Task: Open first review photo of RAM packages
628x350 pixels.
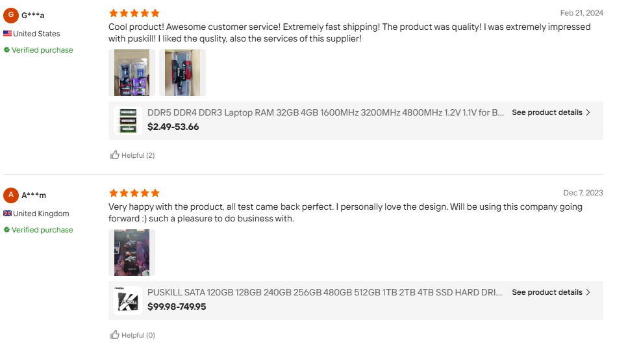Action: (x=132, y=73)
